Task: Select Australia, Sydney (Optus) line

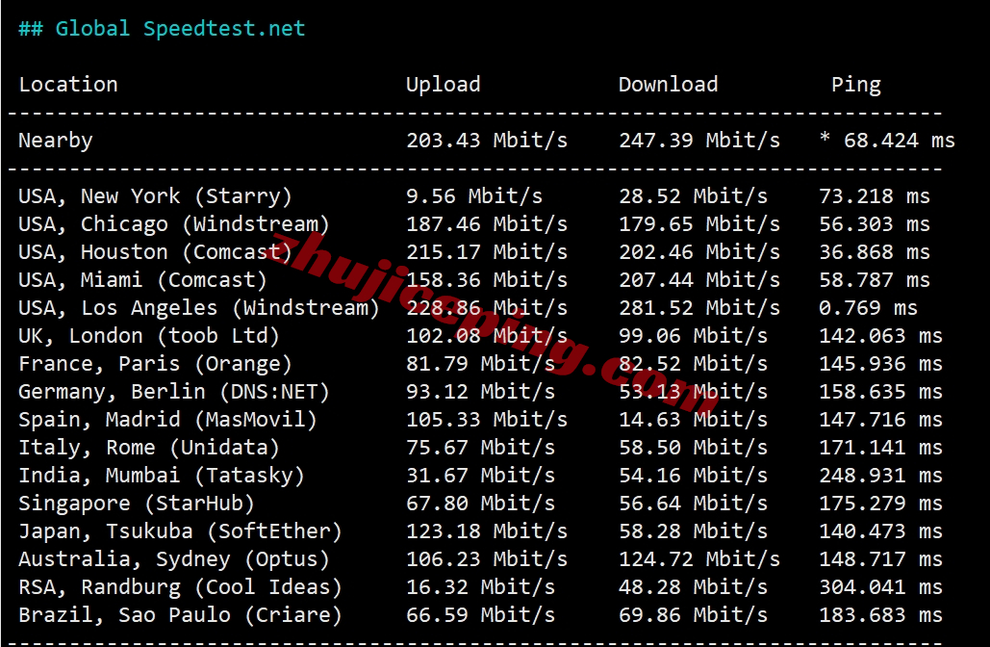Action: click(x=480, y=559)
